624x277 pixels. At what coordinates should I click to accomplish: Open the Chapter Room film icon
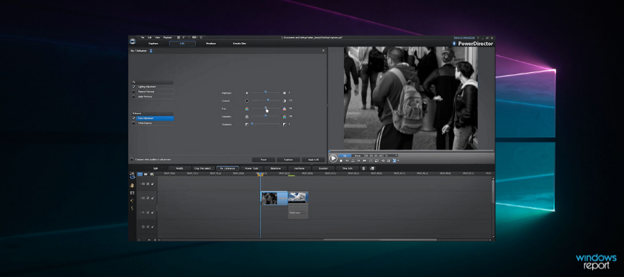click(x=132, y=193)
